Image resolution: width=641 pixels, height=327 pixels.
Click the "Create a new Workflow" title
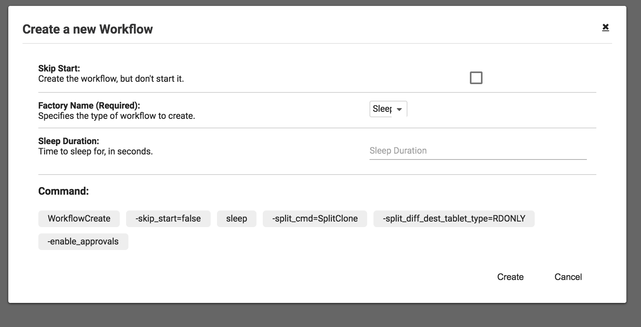click(x=87, y=29)
